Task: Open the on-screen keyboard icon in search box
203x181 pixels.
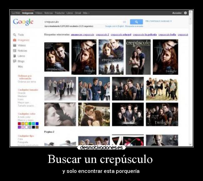Action: tap(124, 22)
